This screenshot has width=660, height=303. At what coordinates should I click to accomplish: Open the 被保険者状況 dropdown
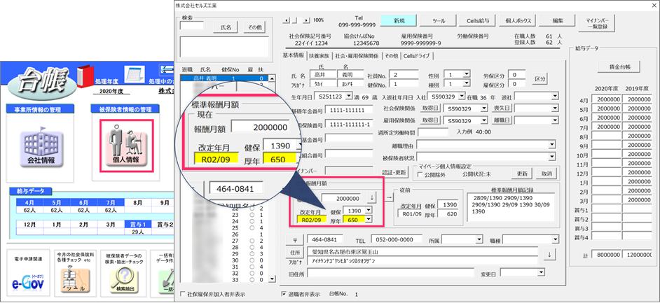click(x=552, y=157)
